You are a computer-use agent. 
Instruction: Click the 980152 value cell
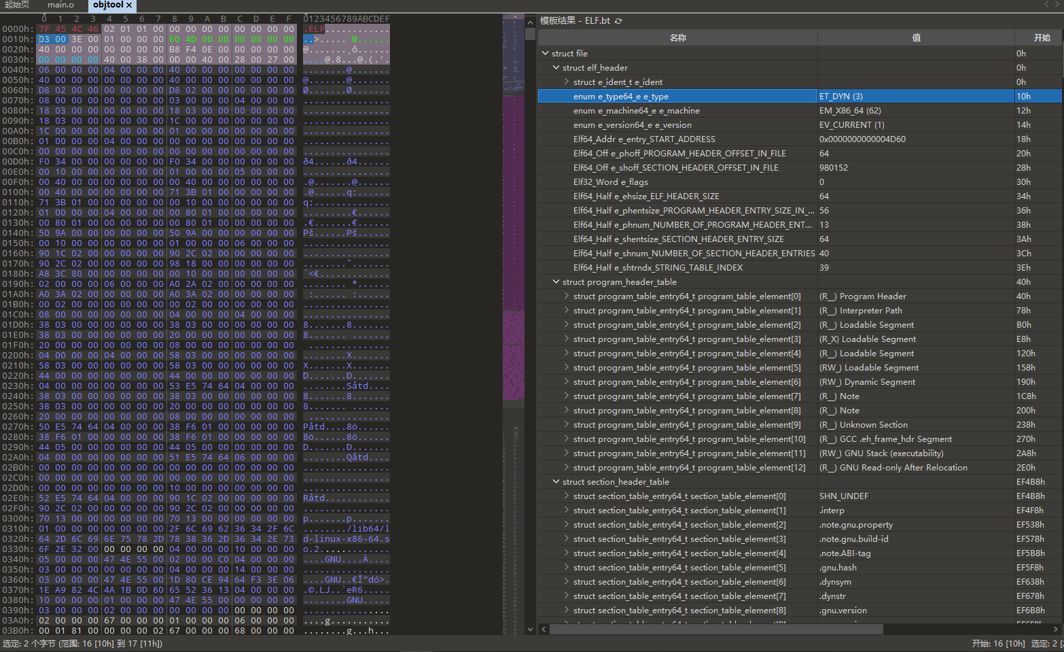[x=916, y=168]
